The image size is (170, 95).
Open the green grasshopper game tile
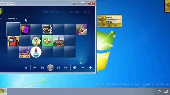36,41
